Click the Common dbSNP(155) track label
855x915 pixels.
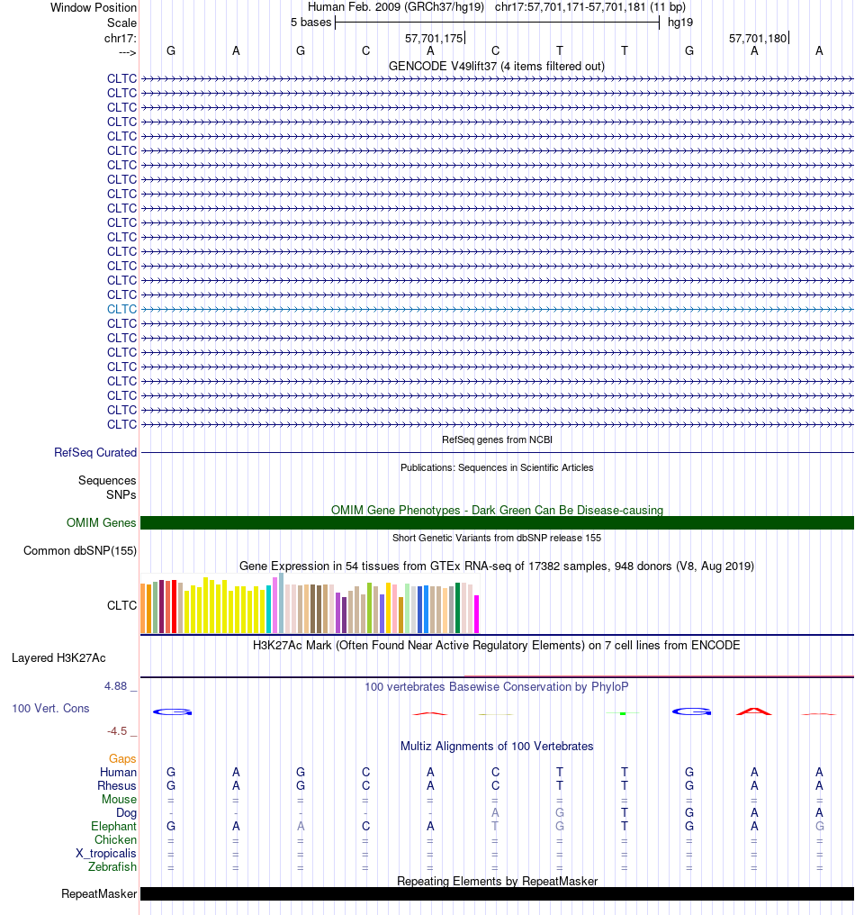80,550
